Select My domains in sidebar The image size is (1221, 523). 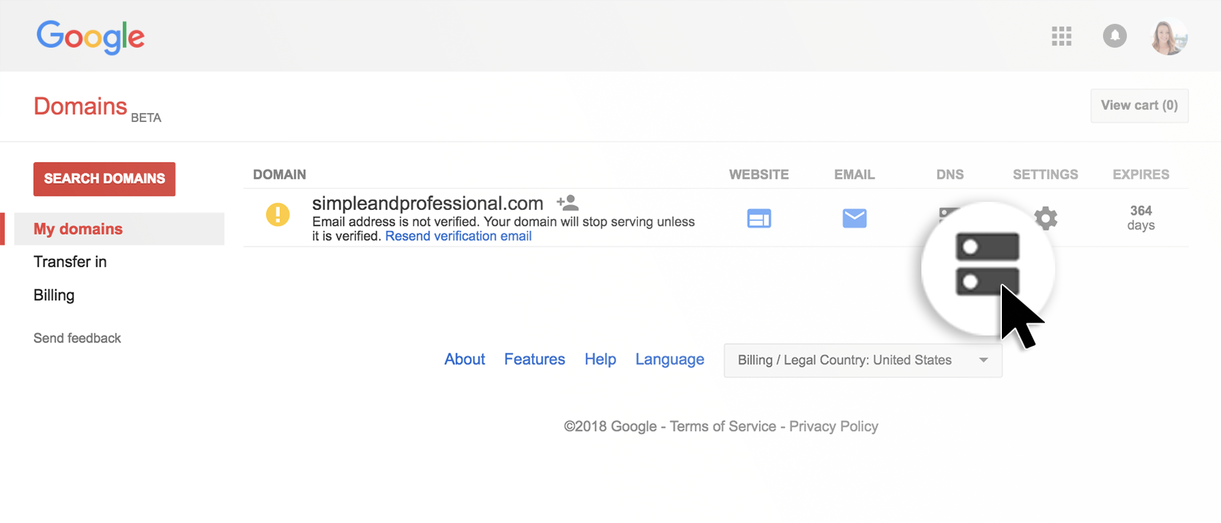tap(78, 229)
